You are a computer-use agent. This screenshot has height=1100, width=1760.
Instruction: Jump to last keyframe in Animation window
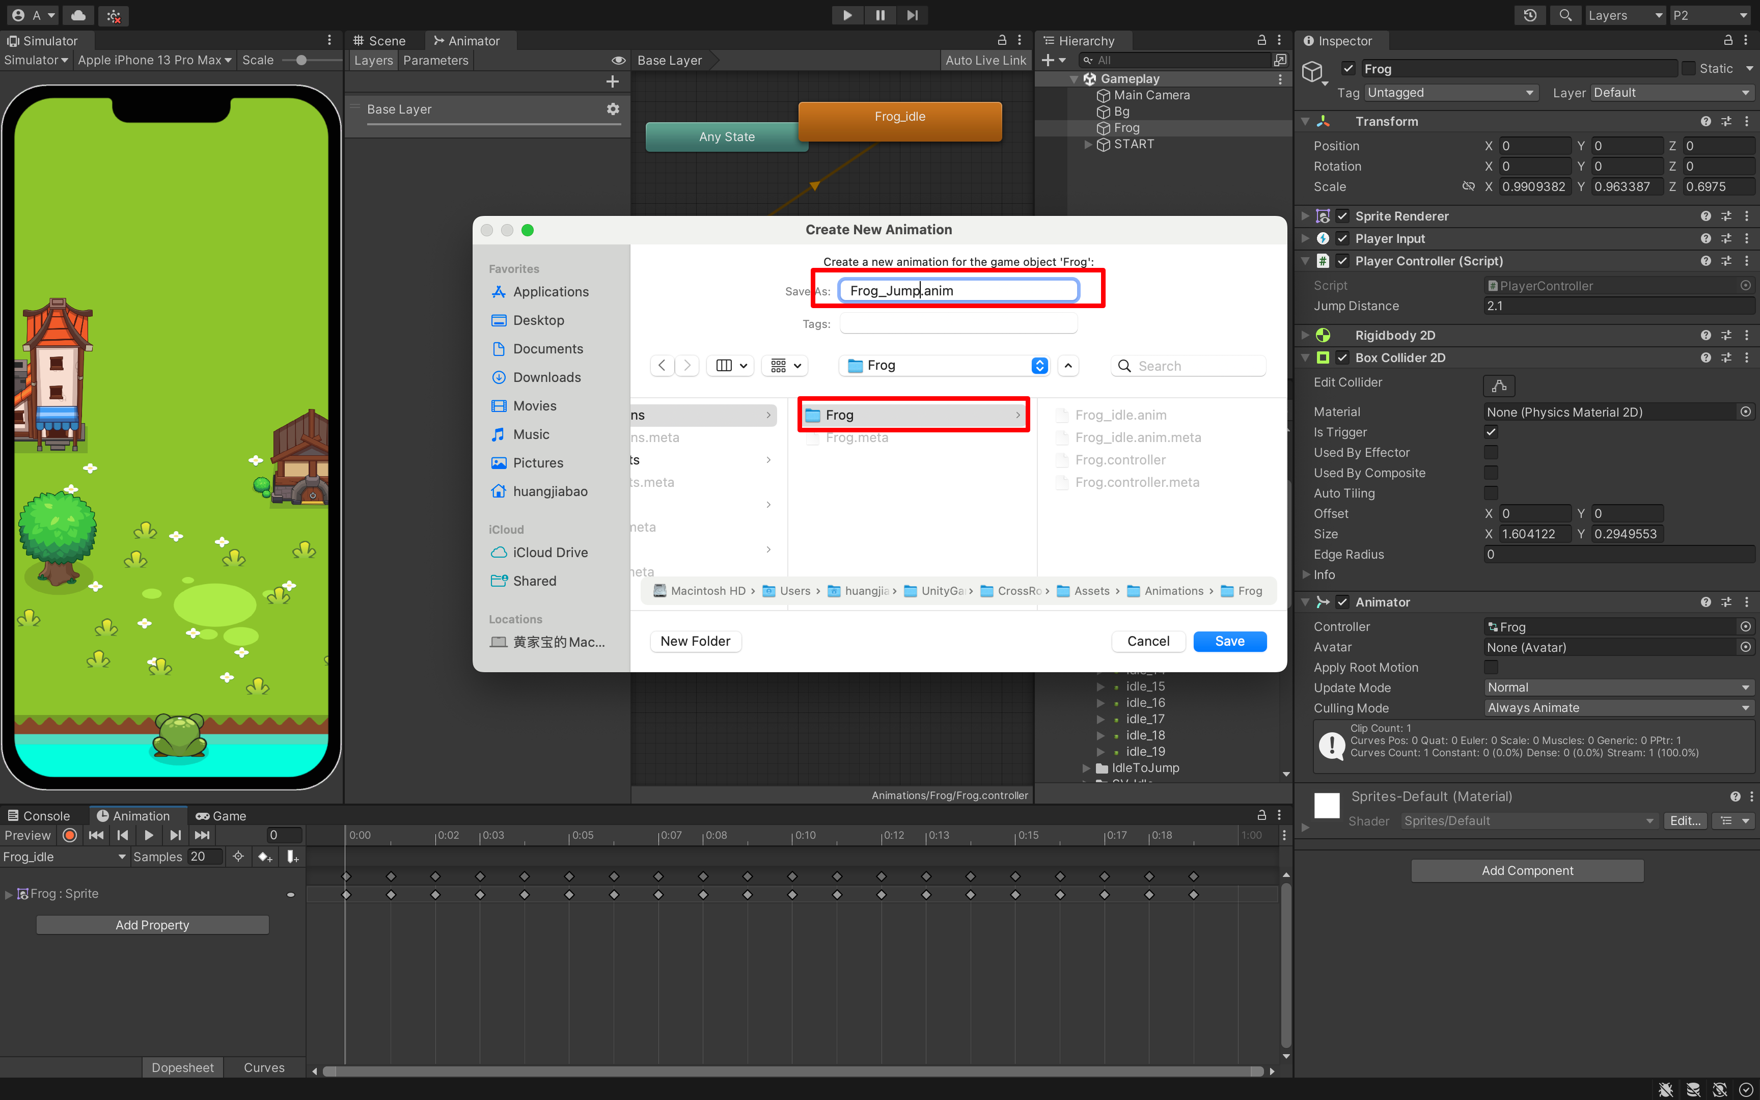click(x=202, y=835)
